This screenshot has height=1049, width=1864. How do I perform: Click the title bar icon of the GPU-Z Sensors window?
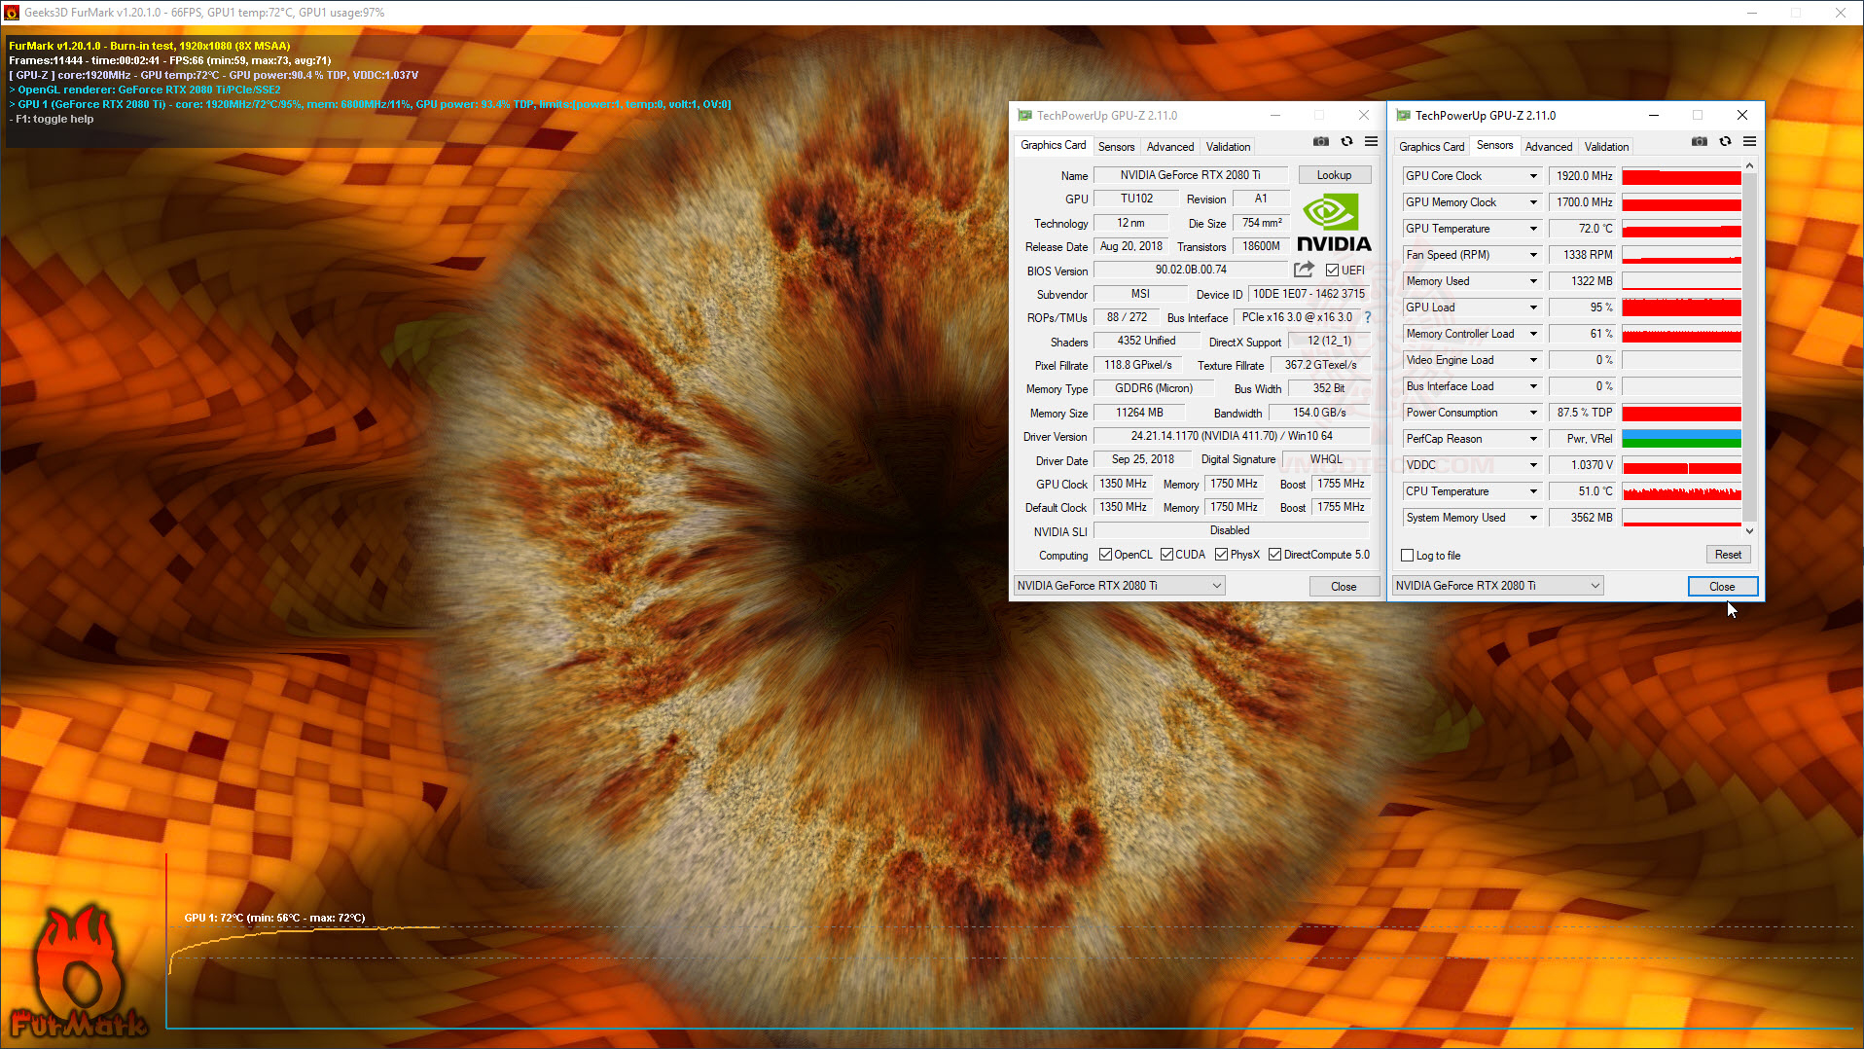tap(1403, 115)
